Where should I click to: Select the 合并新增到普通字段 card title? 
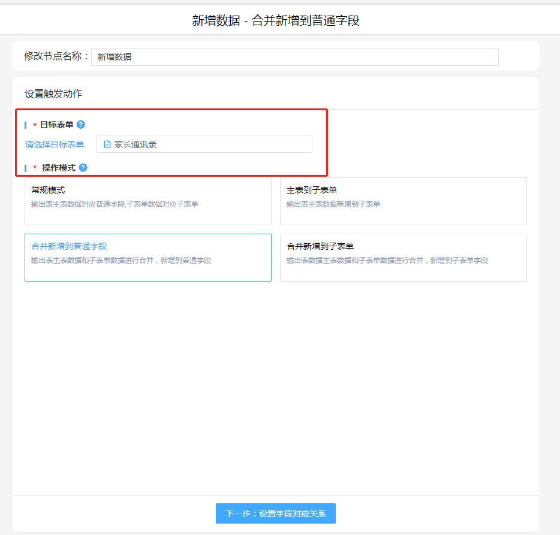pyautogui.click(x=69, y=246)
